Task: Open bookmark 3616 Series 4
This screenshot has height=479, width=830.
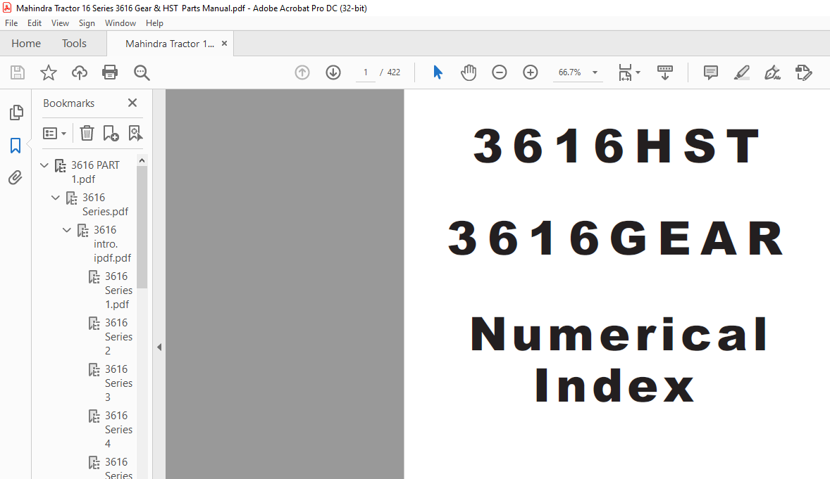Action: tap(118, 430)
